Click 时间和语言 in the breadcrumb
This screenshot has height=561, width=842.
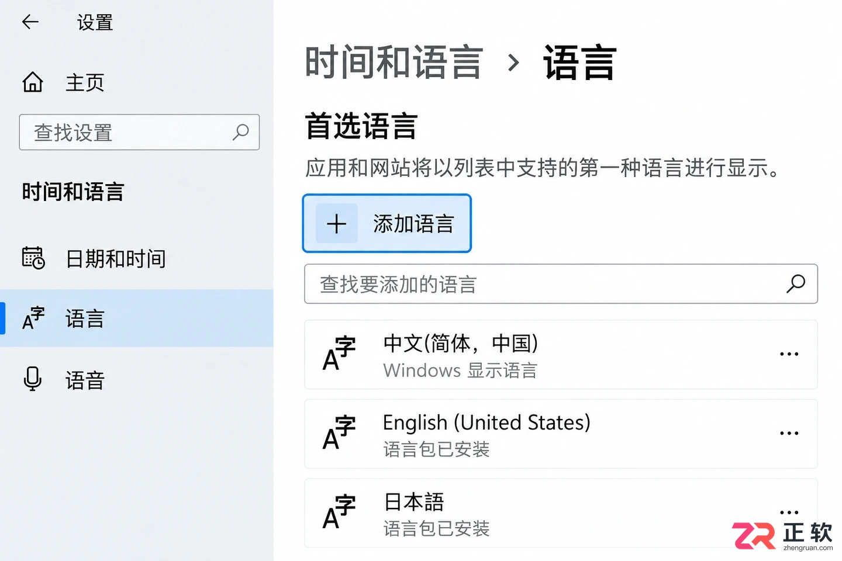pos(394,63)
